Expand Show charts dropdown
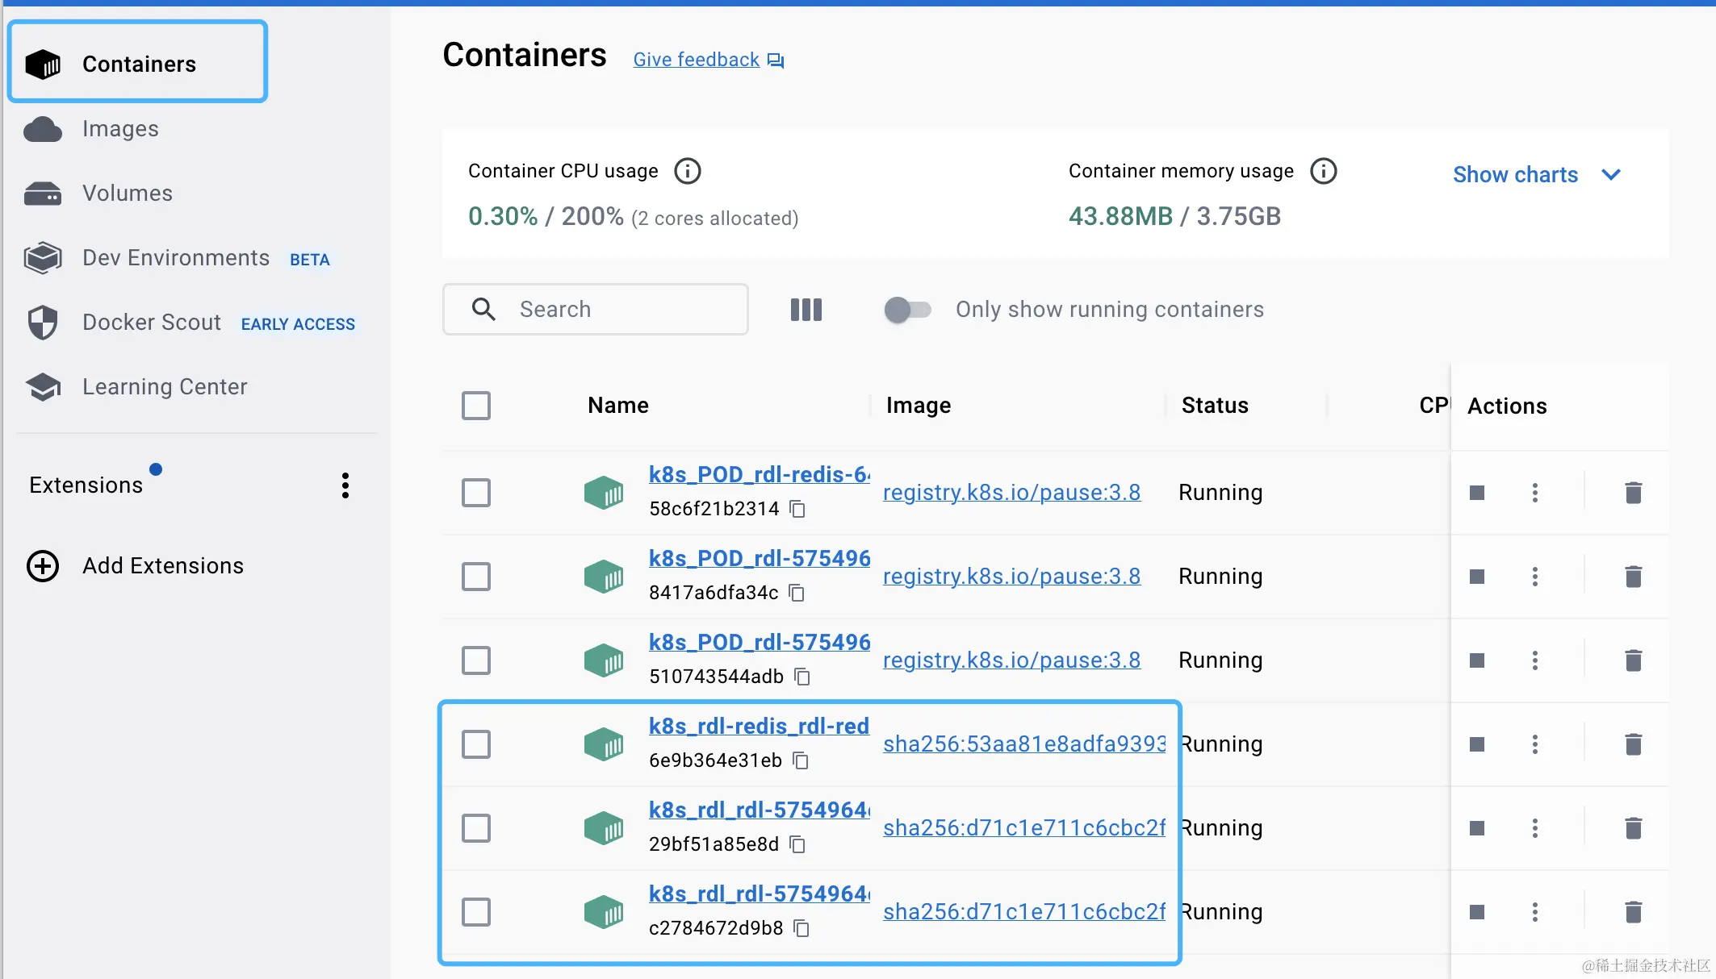This screenshot has height=979, width=1716. pos(1536,175)
